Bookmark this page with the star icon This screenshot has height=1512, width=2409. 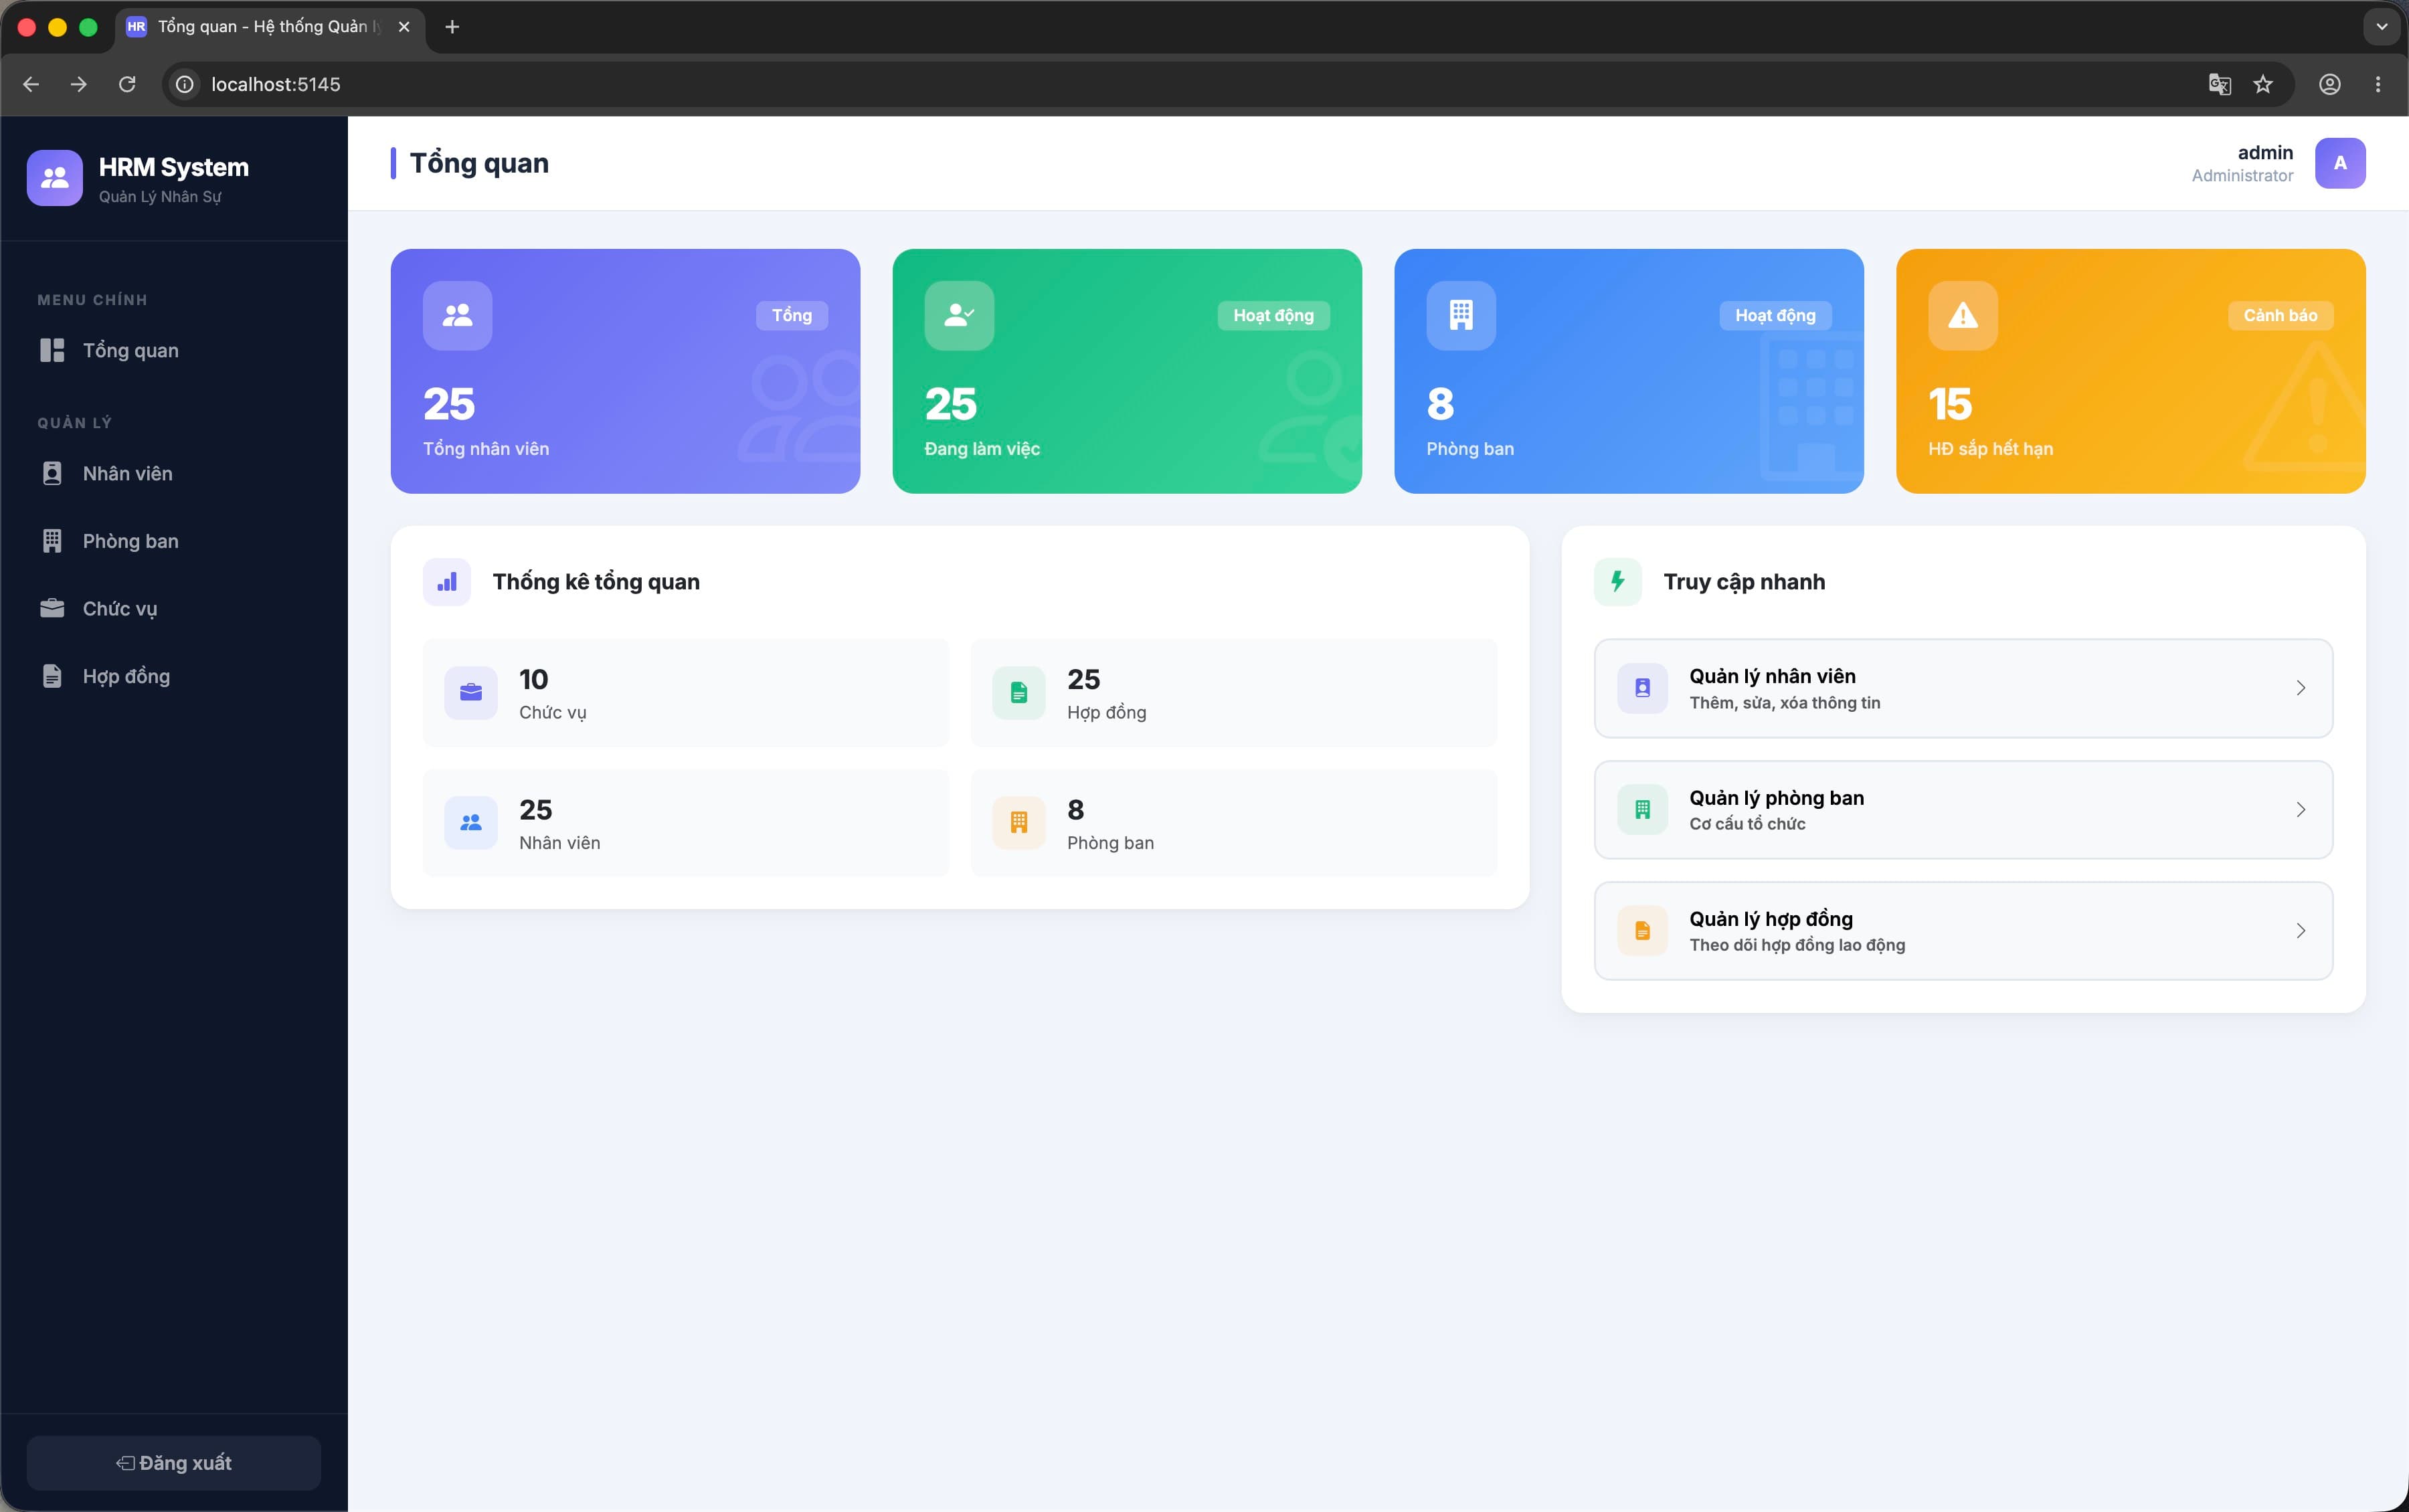coord(2263,84)
